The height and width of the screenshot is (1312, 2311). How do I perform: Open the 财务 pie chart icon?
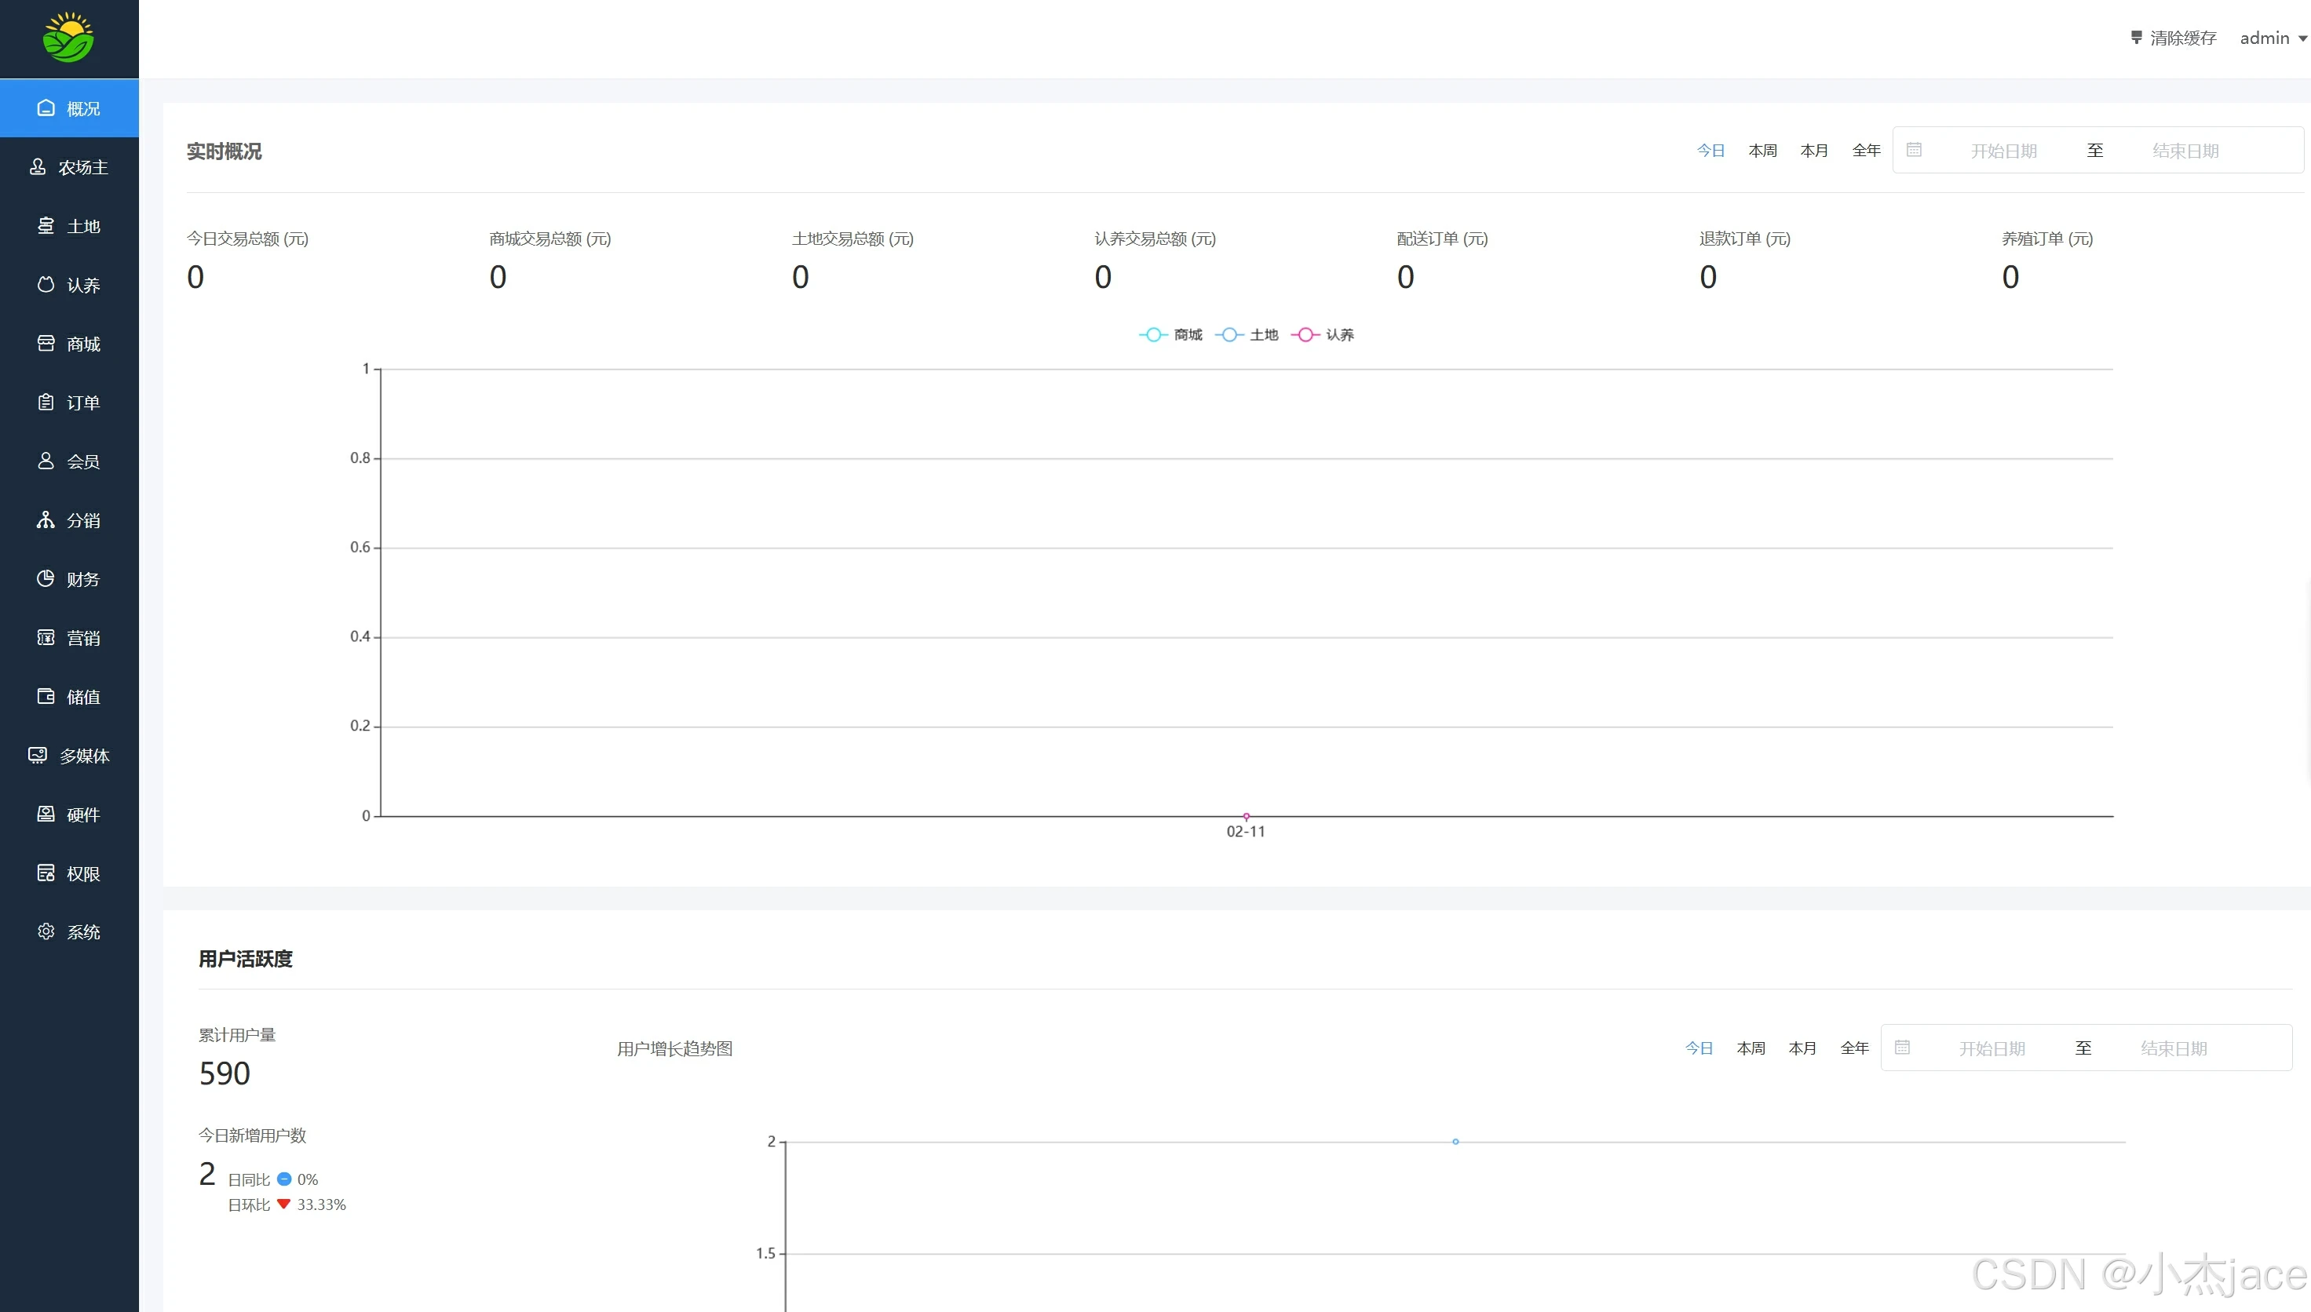tap(46, 578)
